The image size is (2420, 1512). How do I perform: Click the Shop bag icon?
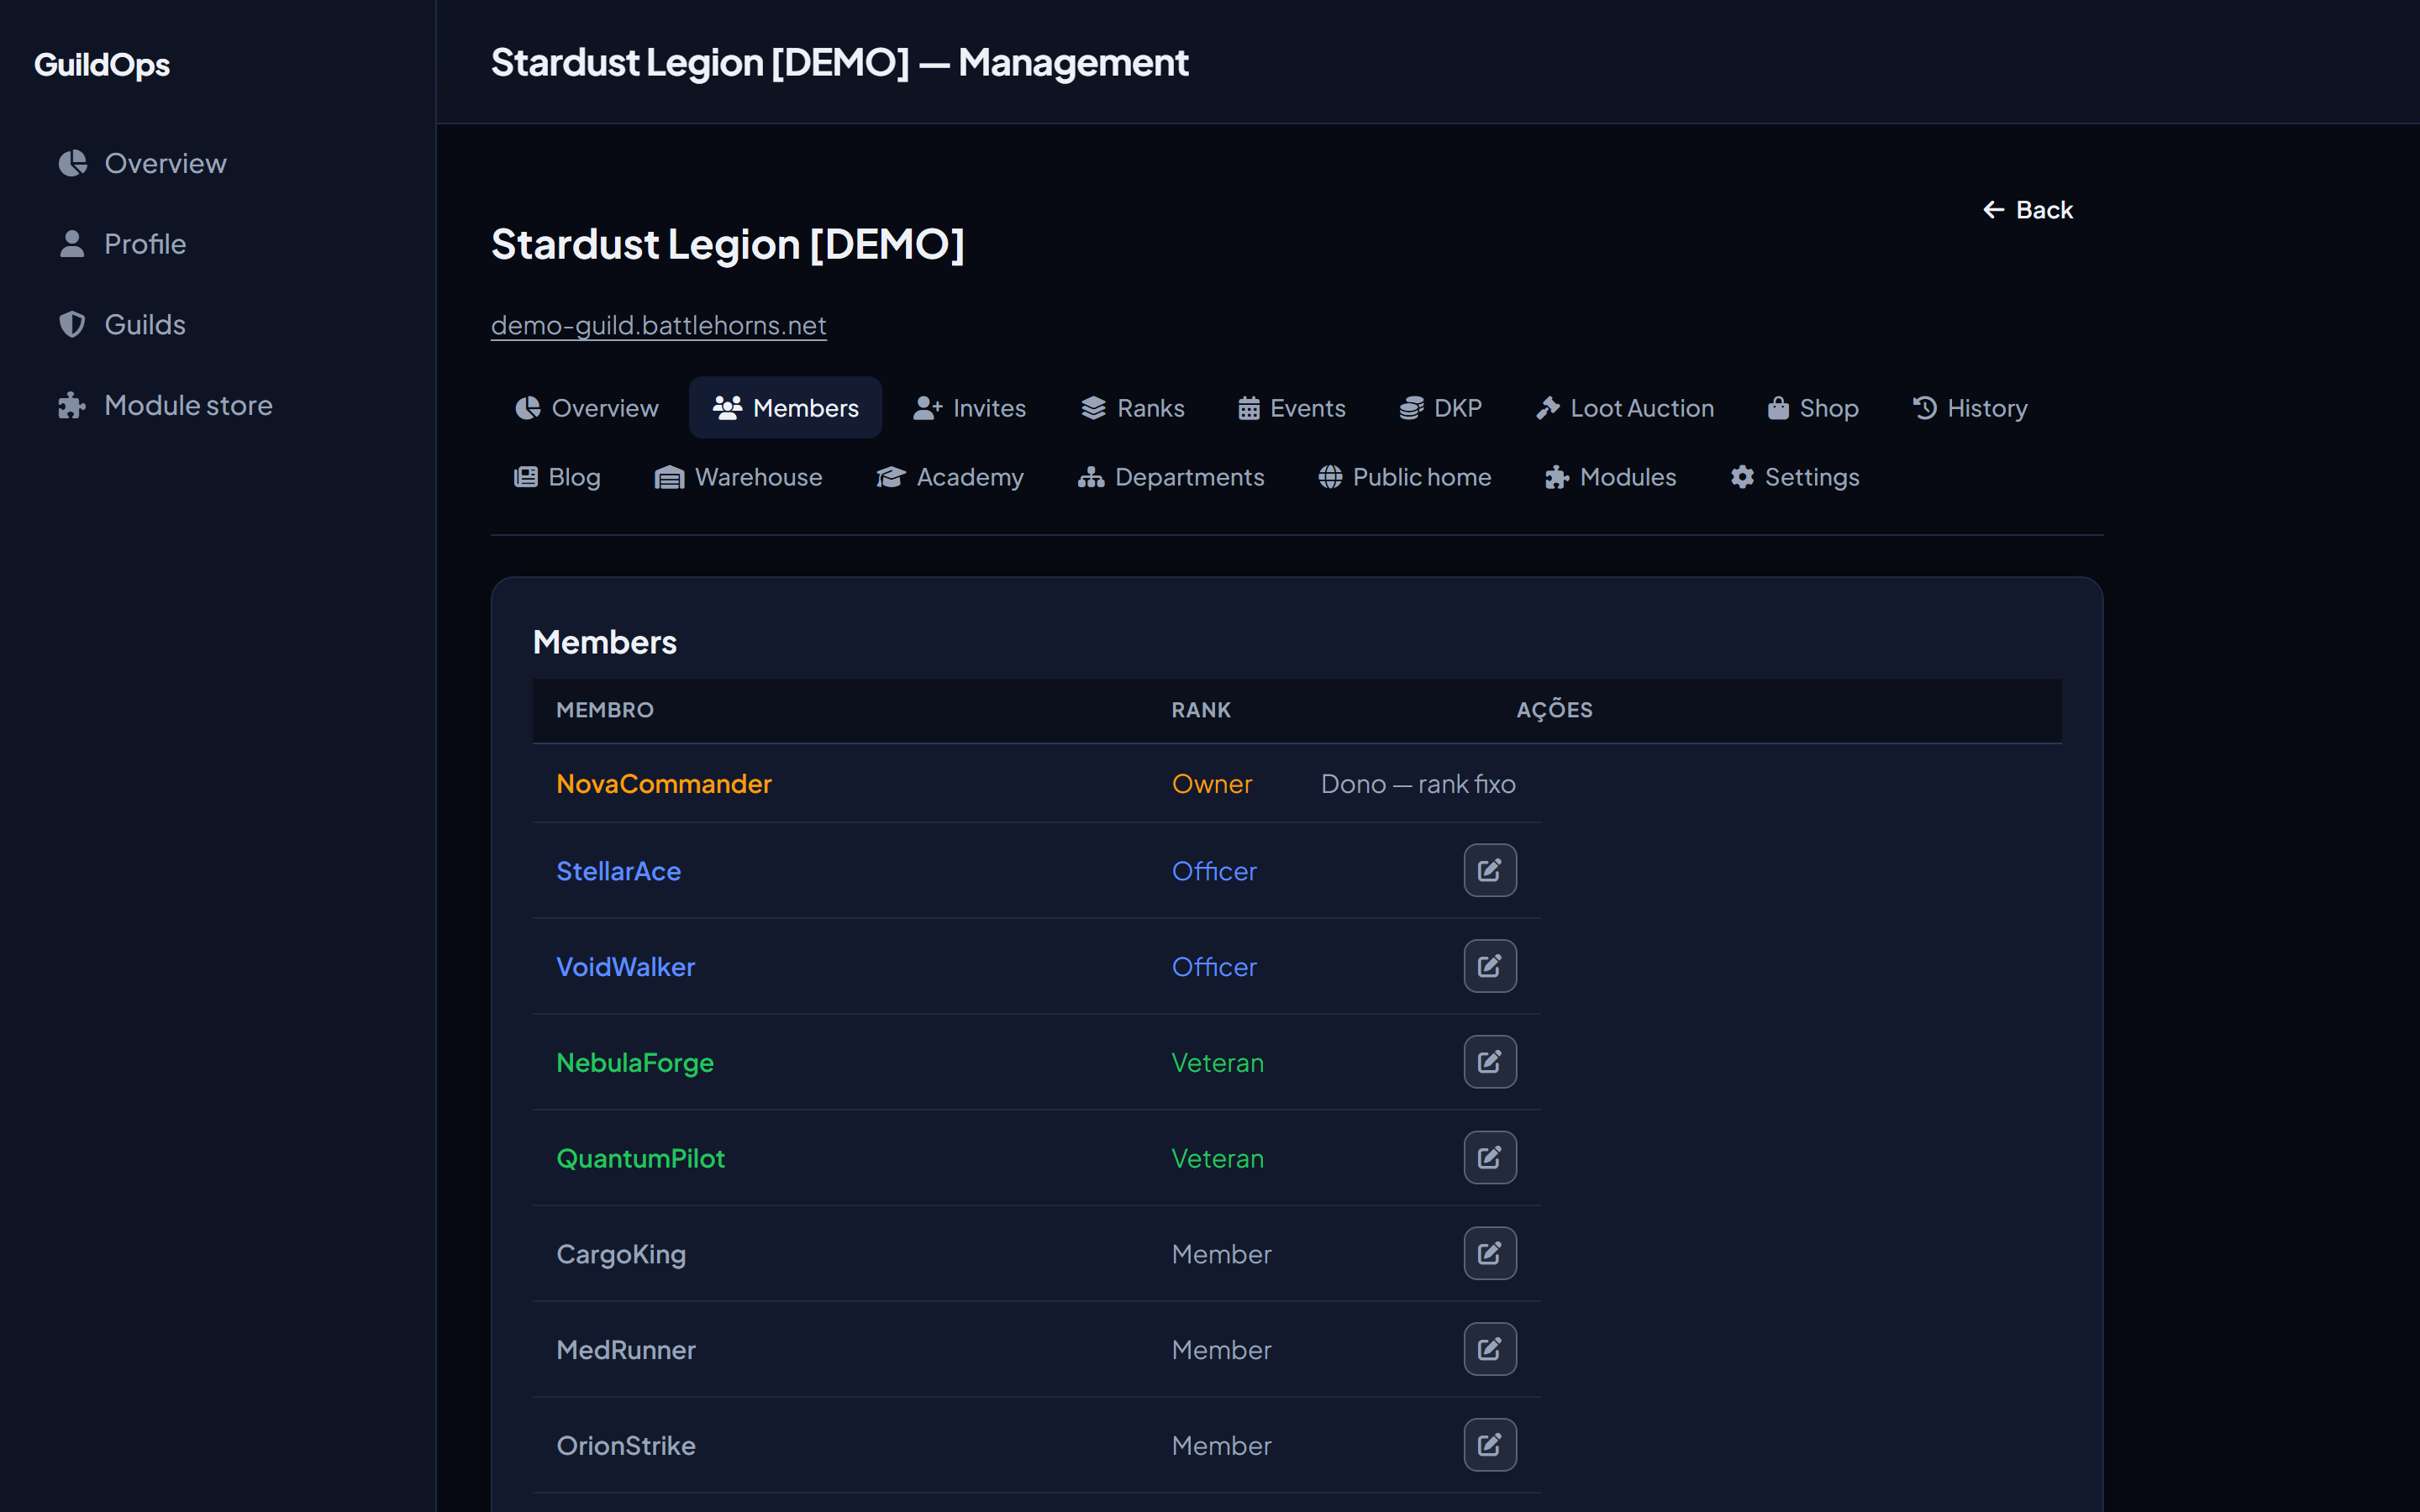1778,408
